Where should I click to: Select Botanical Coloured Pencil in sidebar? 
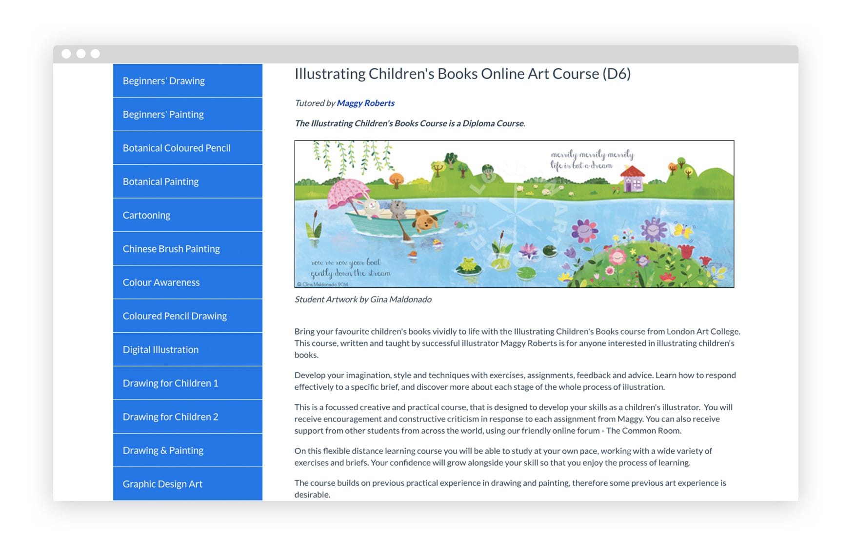(x=187, y=148)
